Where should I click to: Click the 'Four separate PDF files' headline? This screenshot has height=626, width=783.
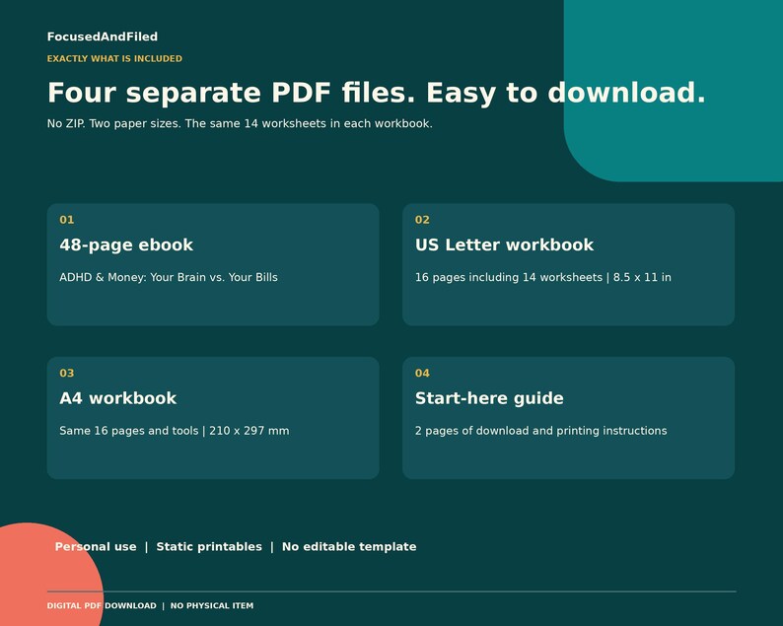click(377, 93)
